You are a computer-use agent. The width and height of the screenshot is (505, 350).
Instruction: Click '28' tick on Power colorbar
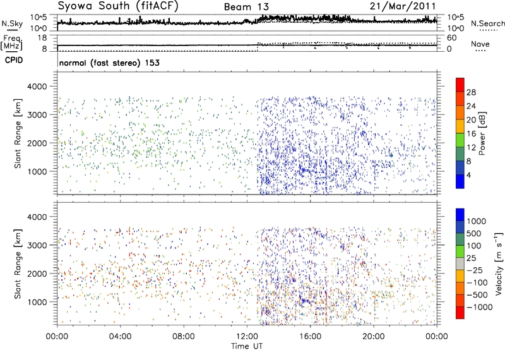click(x=471, y=92)
